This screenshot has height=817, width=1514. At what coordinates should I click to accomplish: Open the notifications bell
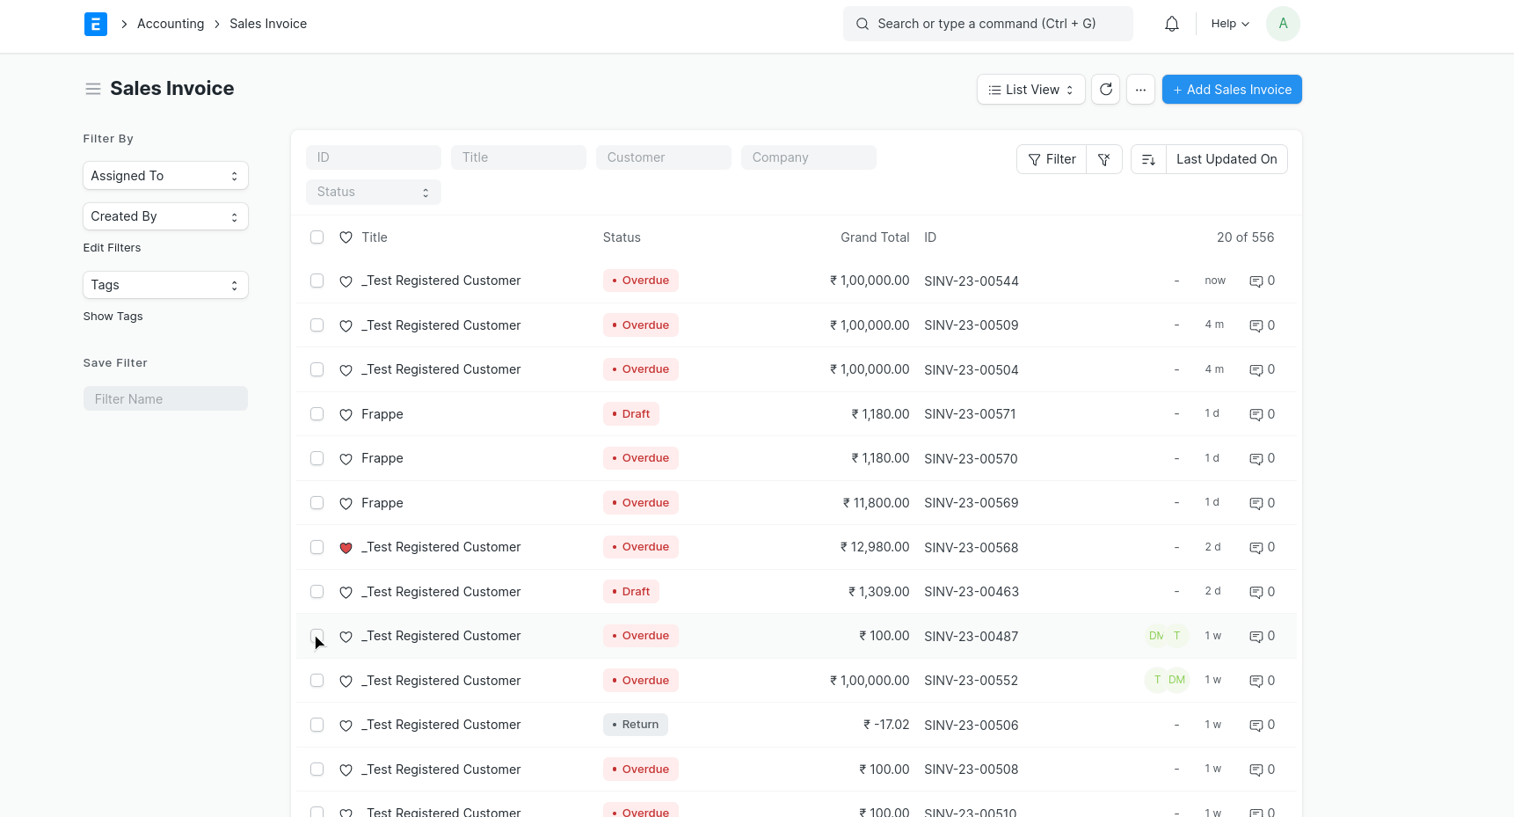click(x=1172, y=24)
